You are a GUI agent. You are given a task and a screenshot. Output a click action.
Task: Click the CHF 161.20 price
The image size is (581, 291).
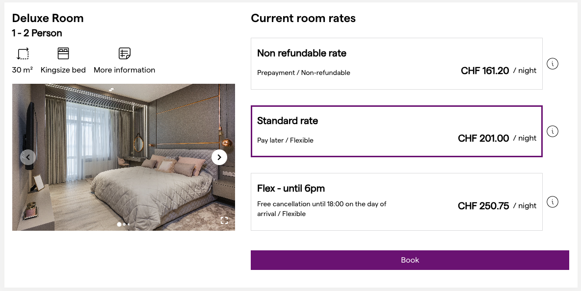click(485, 71)
